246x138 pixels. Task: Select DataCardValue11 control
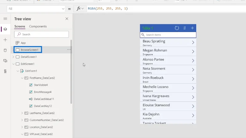(44, 99)
